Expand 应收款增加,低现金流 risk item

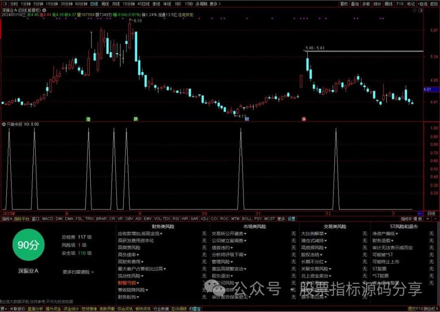(x=140, y=233)
